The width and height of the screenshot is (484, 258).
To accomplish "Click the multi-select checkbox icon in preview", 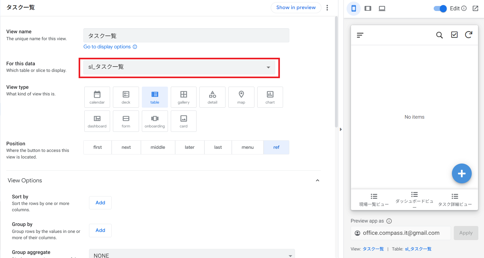I will click(454, 35).
